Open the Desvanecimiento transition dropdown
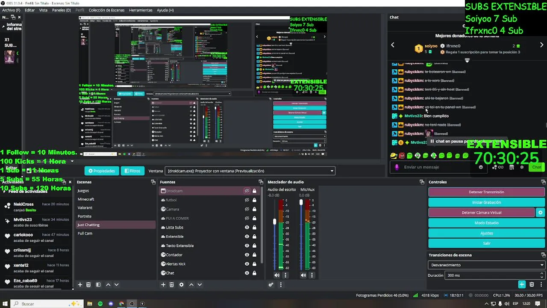This screenshot has width=547, height=308. pyautogui.click(x=486, y=265)
